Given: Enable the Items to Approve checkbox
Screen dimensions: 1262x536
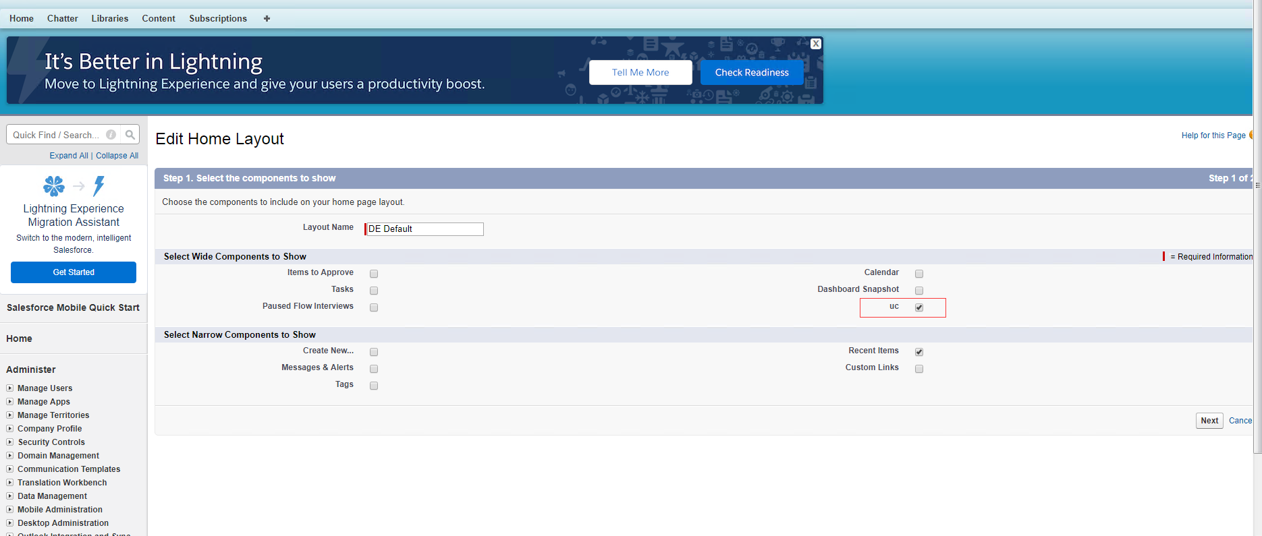Looking at the screenshot, I should click(x=374, y=274).
